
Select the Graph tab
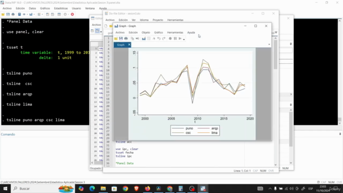121,44
